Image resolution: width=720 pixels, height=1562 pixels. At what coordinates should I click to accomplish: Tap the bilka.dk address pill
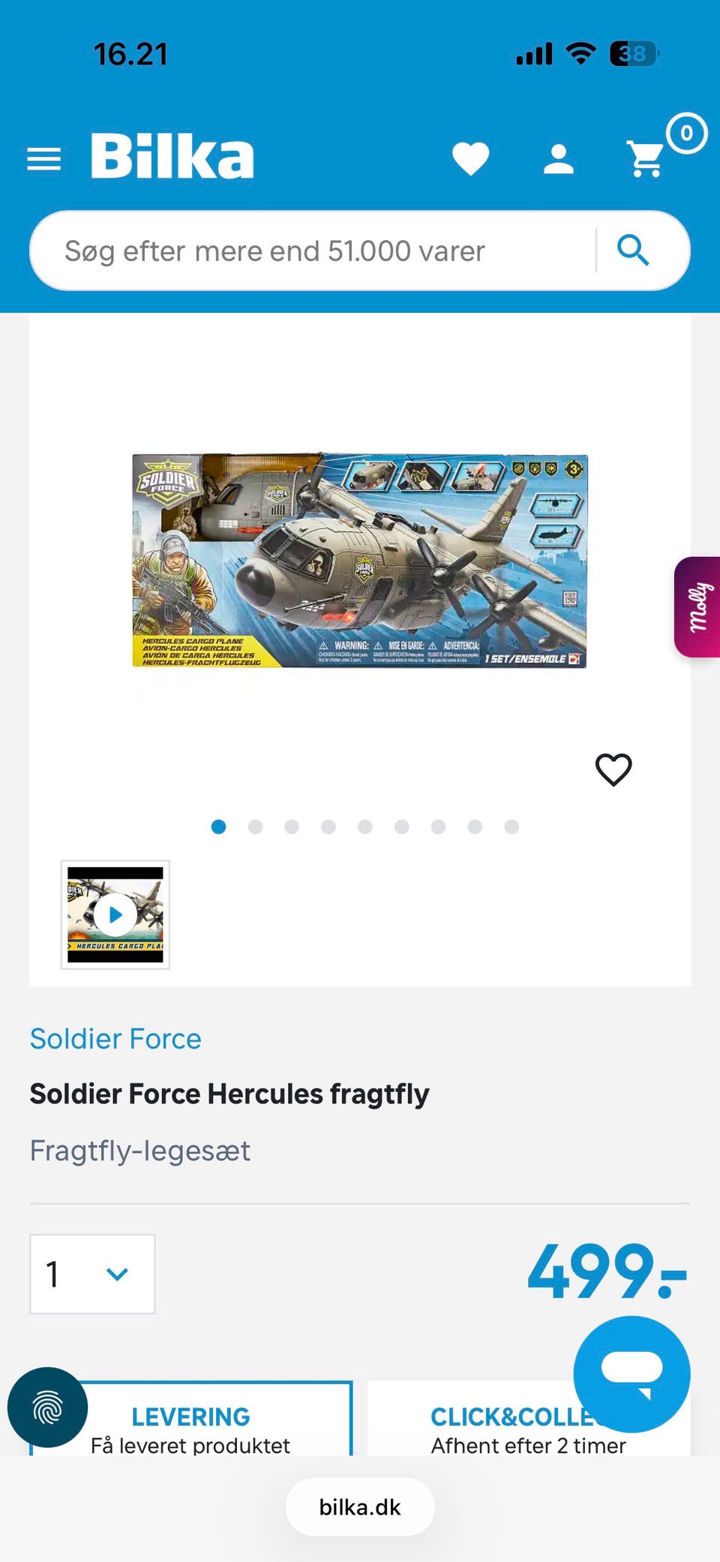360,1507
